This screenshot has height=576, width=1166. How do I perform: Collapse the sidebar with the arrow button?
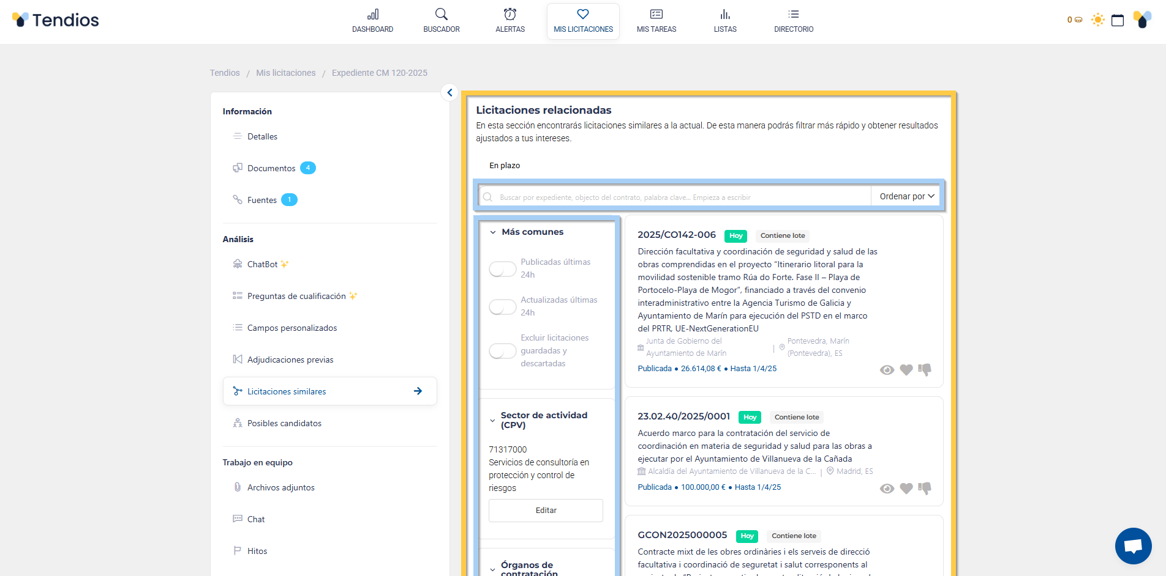449,92
